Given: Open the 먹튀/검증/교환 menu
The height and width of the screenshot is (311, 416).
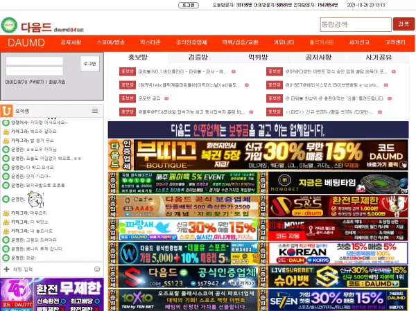Looking at the screenshot, I should pos(240,42).
